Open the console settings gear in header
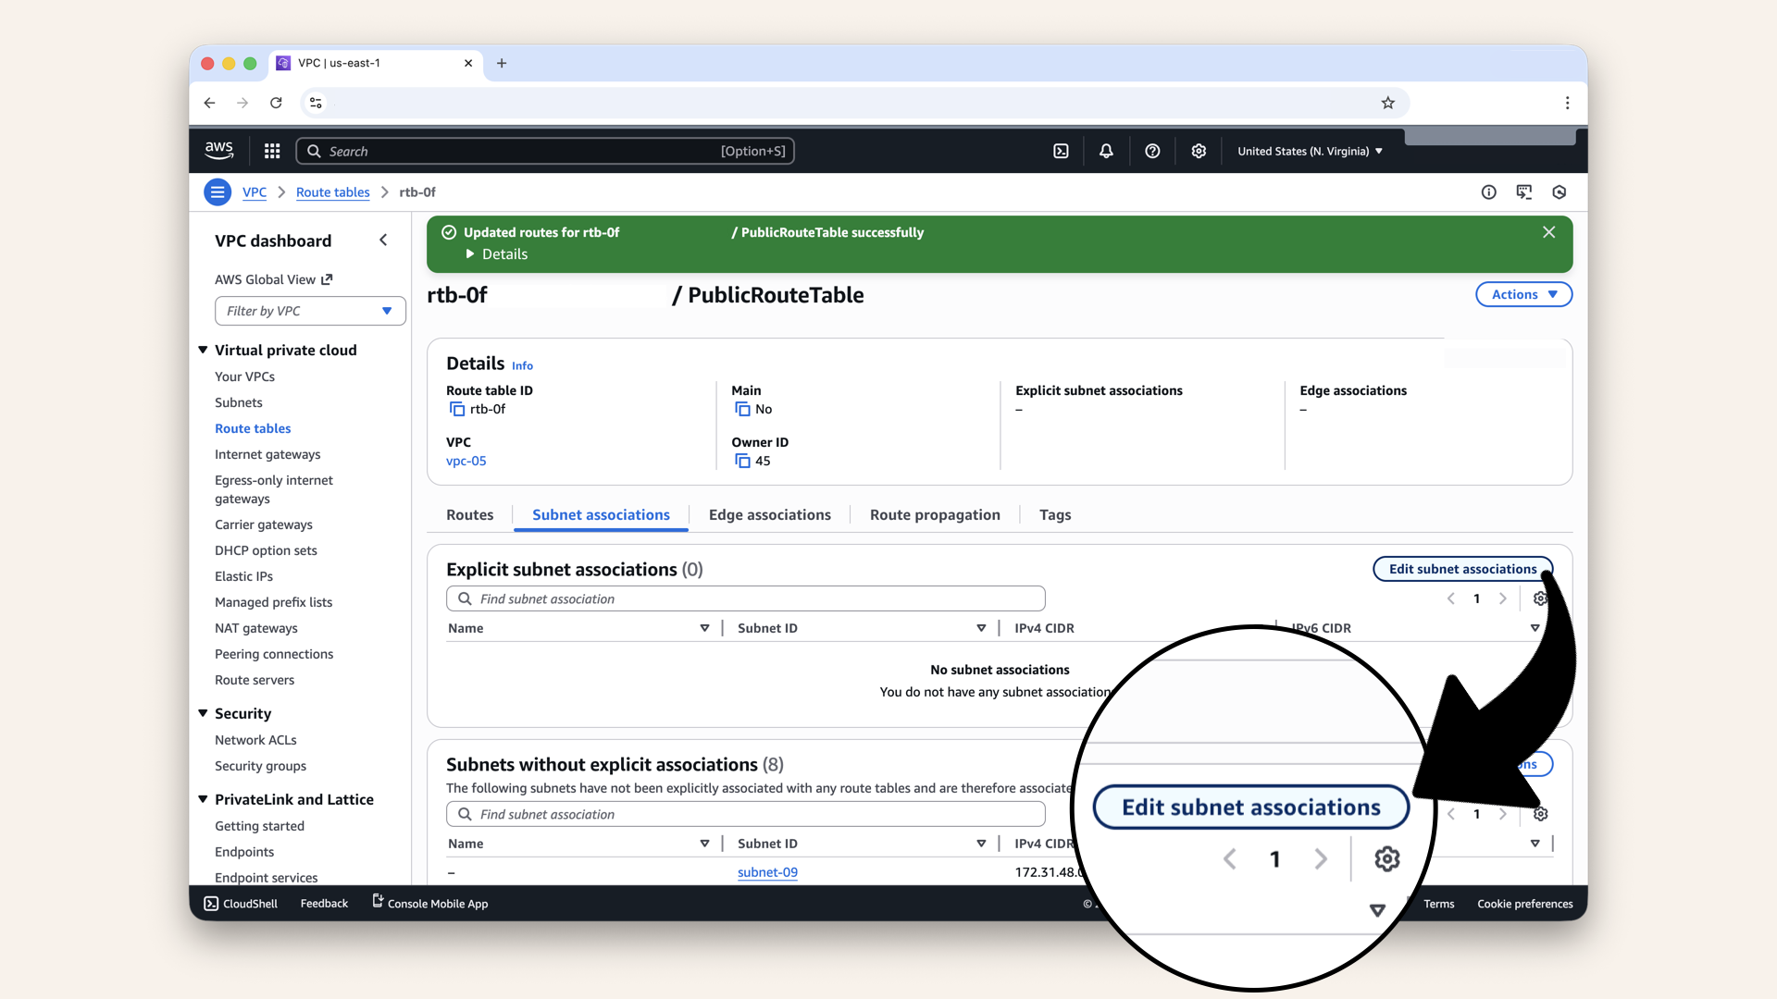This screenshot has width=1777, height=999. point(1199,151)
